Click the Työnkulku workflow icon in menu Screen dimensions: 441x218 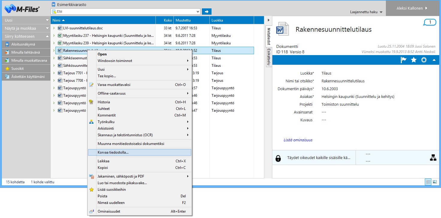click(92, 122)
